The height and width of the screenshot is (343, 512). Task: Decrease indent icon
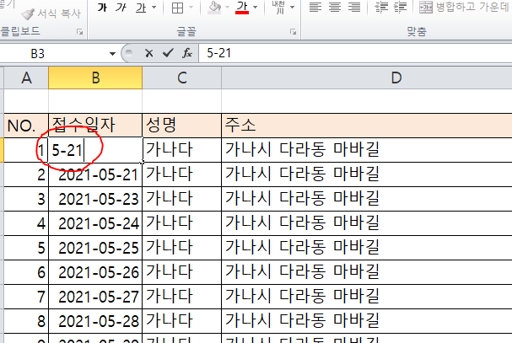[381, 8]
